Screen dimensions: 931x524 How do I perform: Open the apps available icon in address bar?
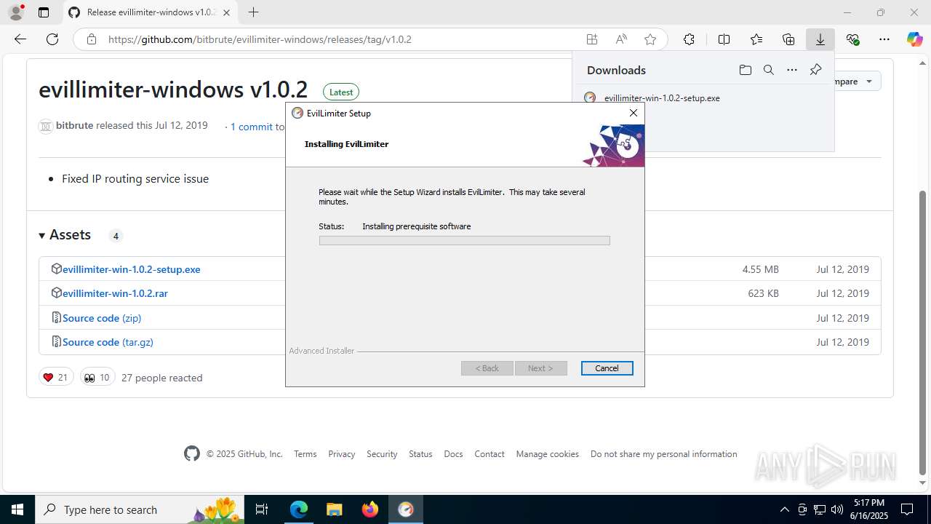[x=592, y=39]
